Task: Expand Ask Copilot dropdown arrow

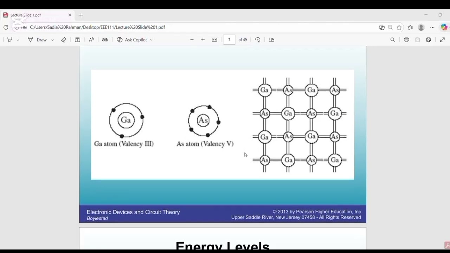Action: tap(151, 40)
